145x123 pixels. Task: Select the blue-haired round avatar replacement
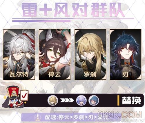pos(94,100)
